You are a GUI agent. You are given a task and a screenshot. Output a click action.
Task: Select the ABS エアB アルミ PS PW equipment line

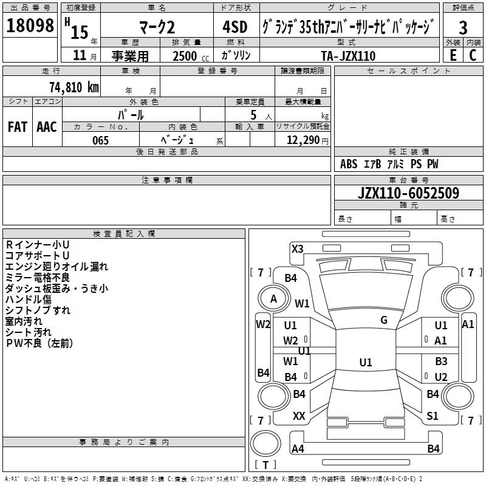pos(389,164)
